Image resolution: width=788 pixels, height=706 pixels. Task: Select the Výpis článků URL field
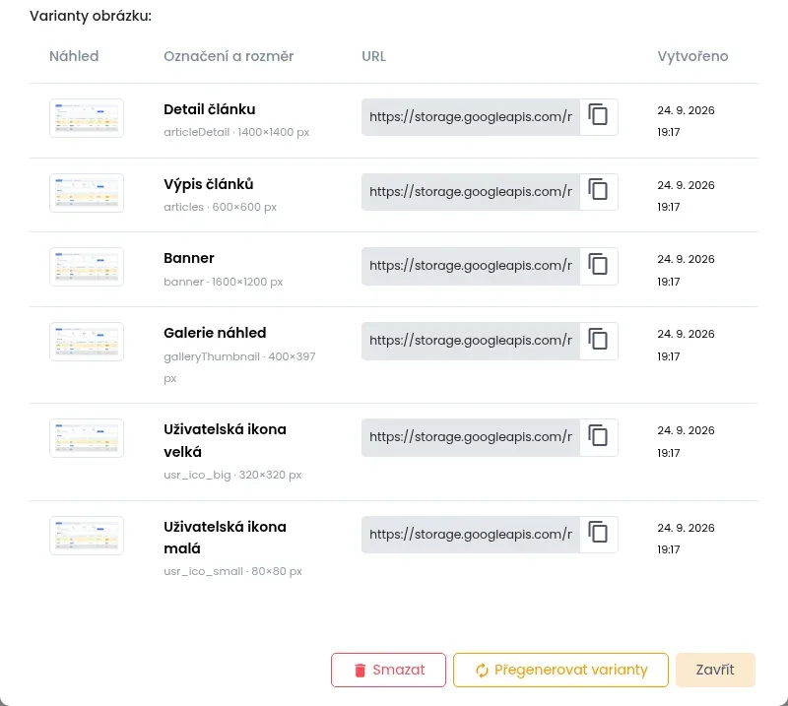471,192
